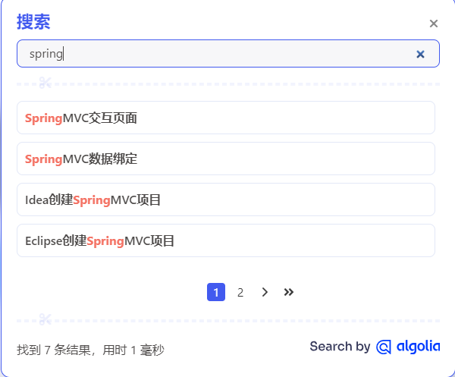Select the Eclipse创建SpringMVC项目 result

(225, 241)
